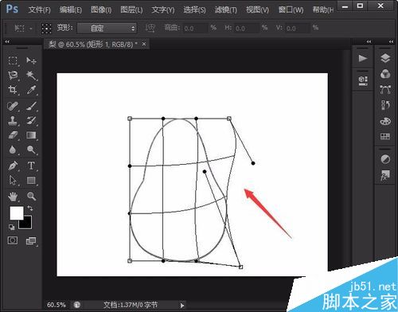Open the History panel icon
This screenshot has height=312, width=398.
coord(385,105)
